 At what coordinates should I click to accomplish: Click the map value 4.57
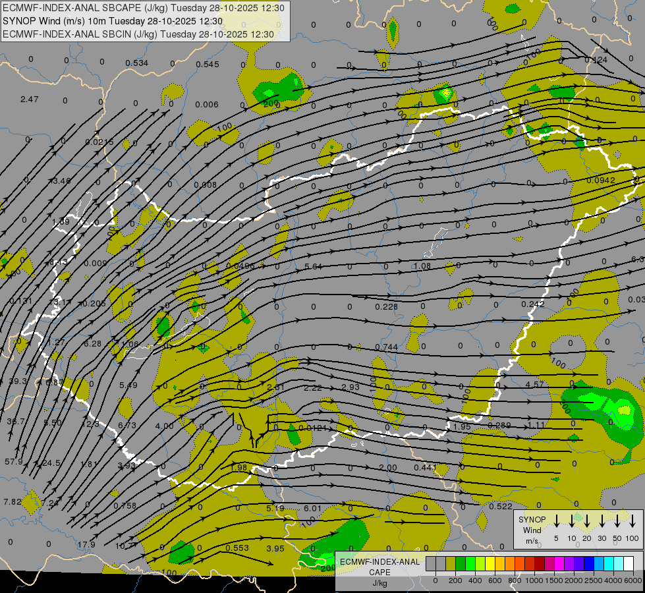pos(534,384)
